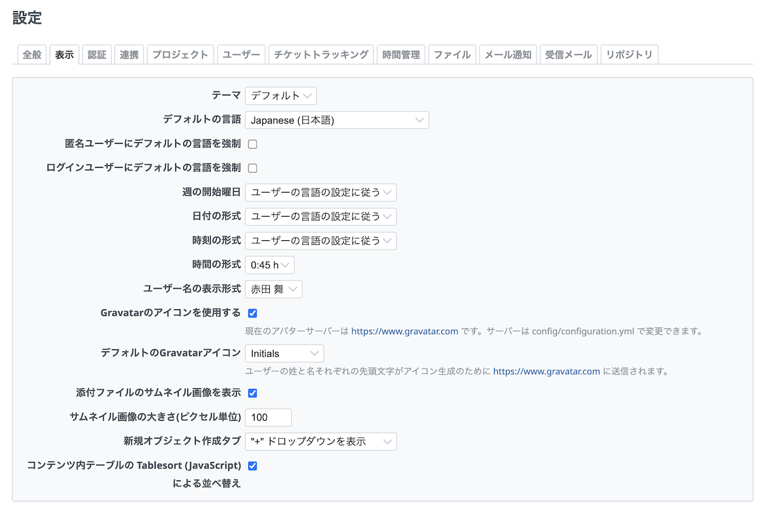Open the リポジトリ tab
762x509 pixels.
[629, 55]
